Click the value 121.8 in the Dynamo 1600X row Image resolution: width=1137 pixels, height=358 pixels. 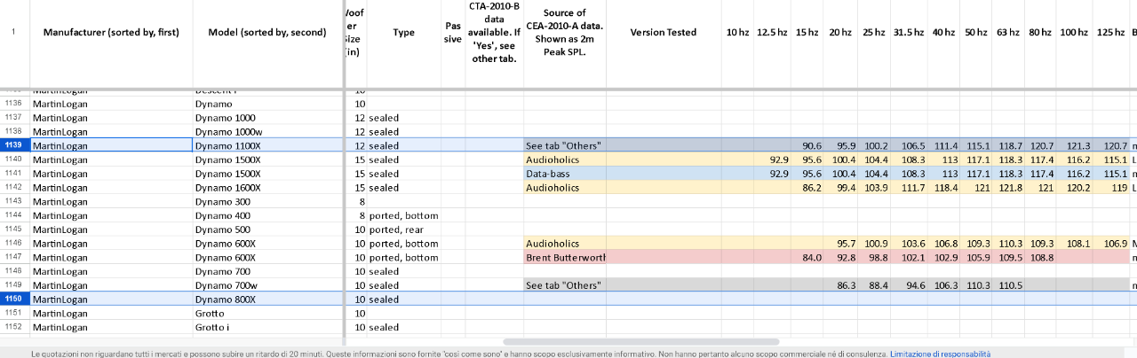tap(1010, 187)
